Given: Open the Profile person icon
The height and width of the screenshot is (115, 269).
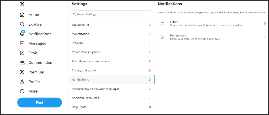Looking at the screenshot, I should point(22,82).
